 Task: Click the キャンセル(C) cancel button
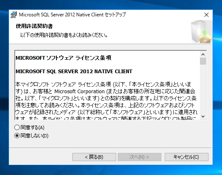coord(186,157)
